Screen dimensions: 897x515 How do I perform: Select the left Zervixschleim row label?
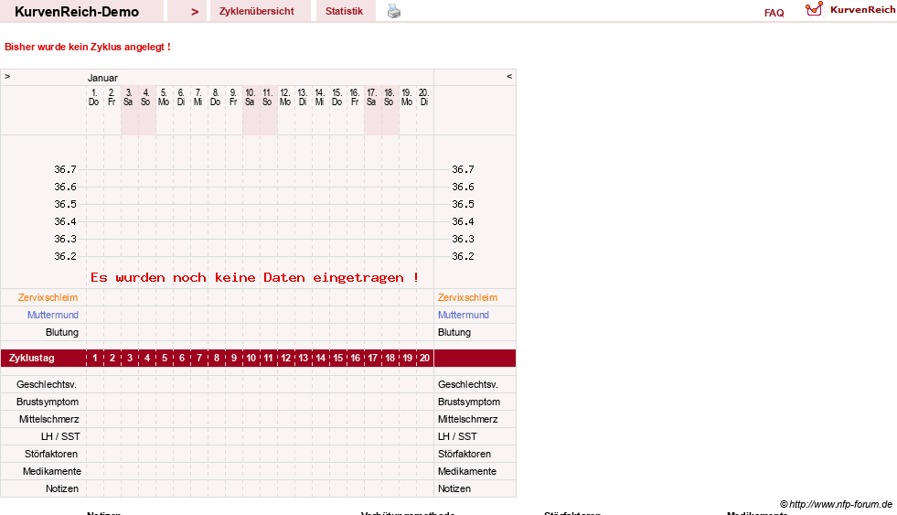click(48, 297)
